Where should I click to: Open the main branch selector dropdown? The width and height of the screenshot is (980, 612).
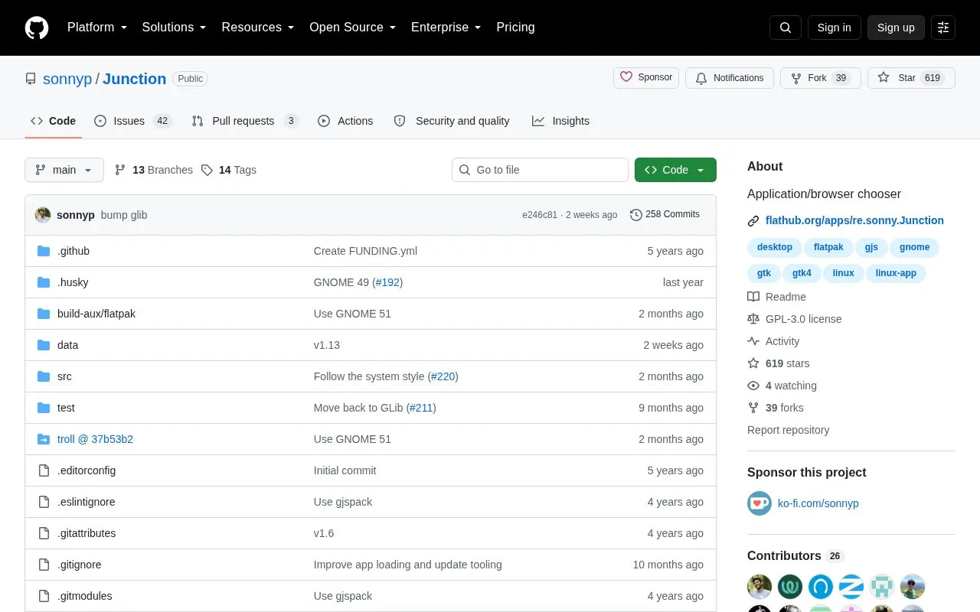[x=64, y=170]
